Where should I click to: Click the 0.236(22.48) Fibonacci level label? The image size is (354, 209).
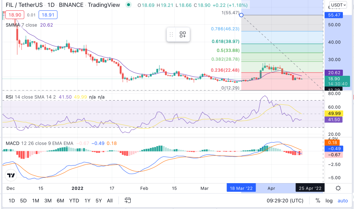225,70
